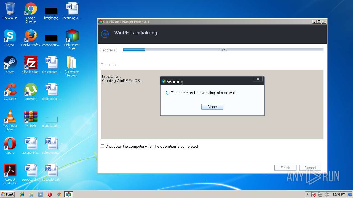Launch Mozilla Firefox desktop shortcut
Image resolution: width=353 pixels, height=198 pixels.
[x=31, y=38]
